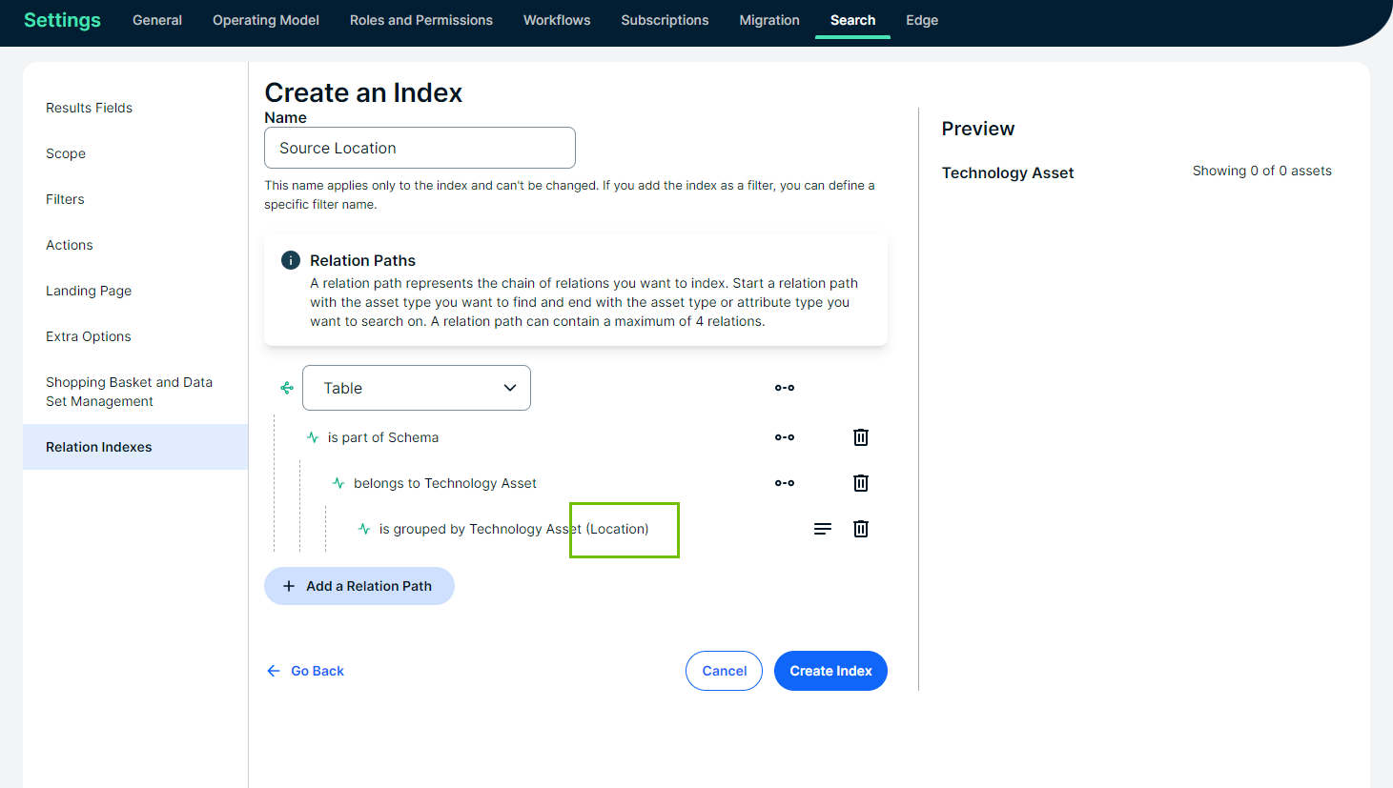
Task: Click relation link icon beside 'is part of Schema'
Action: [x=784, y=437]
